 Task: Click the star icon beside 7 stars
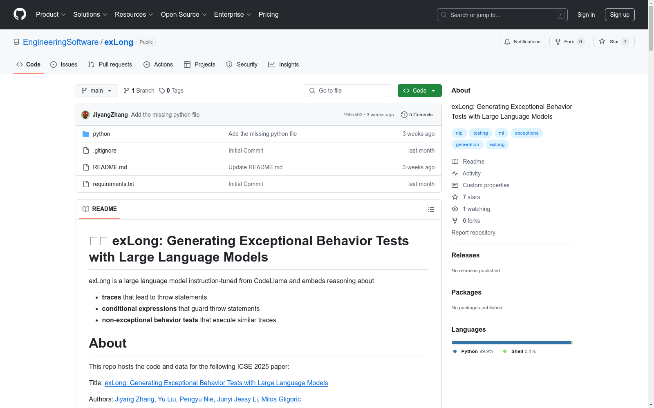point(455,197)
